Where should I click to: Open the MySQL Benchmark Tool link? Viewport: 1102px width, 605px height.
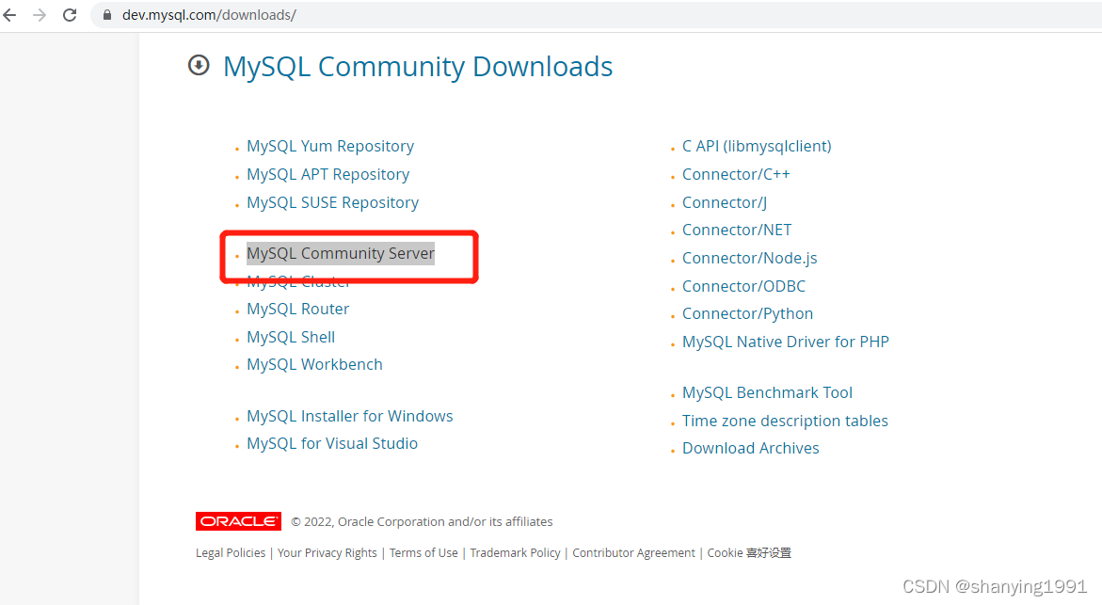[767, 392]
